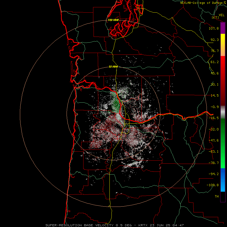Click the -78.7 velocity scale value
The image size is (227, 227).
click(x=214, y=163)
